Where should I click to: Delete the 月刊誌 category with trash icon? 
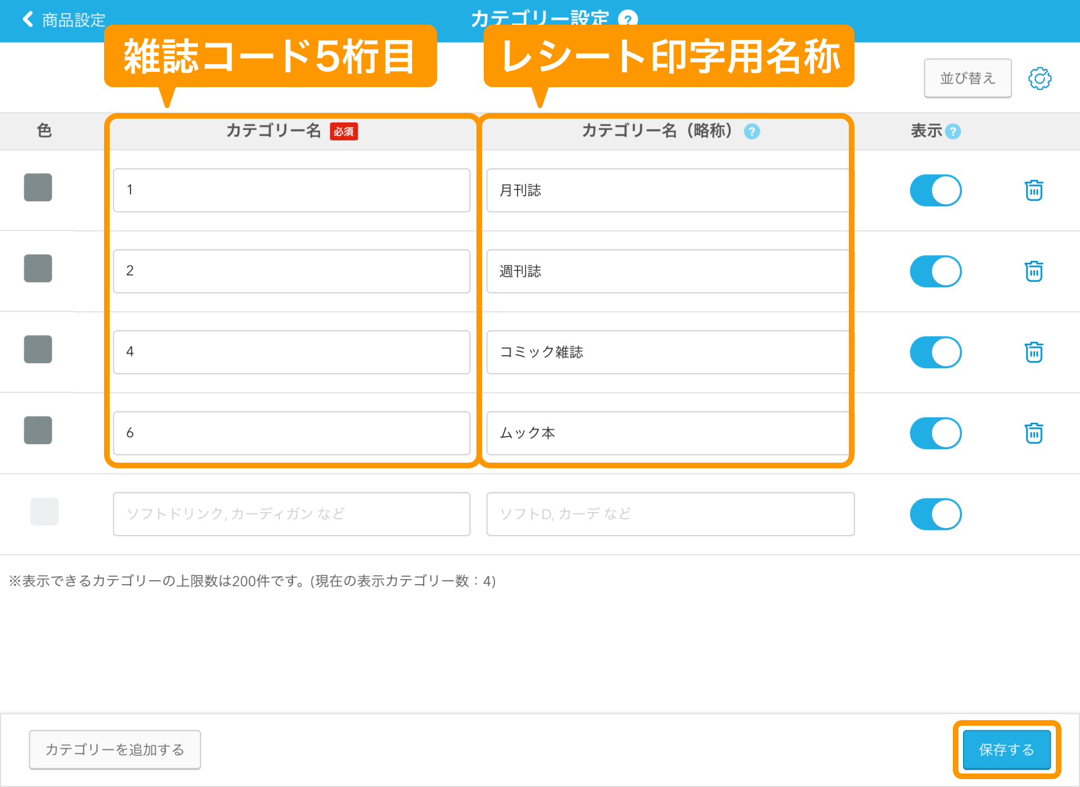coord(1034,191)
